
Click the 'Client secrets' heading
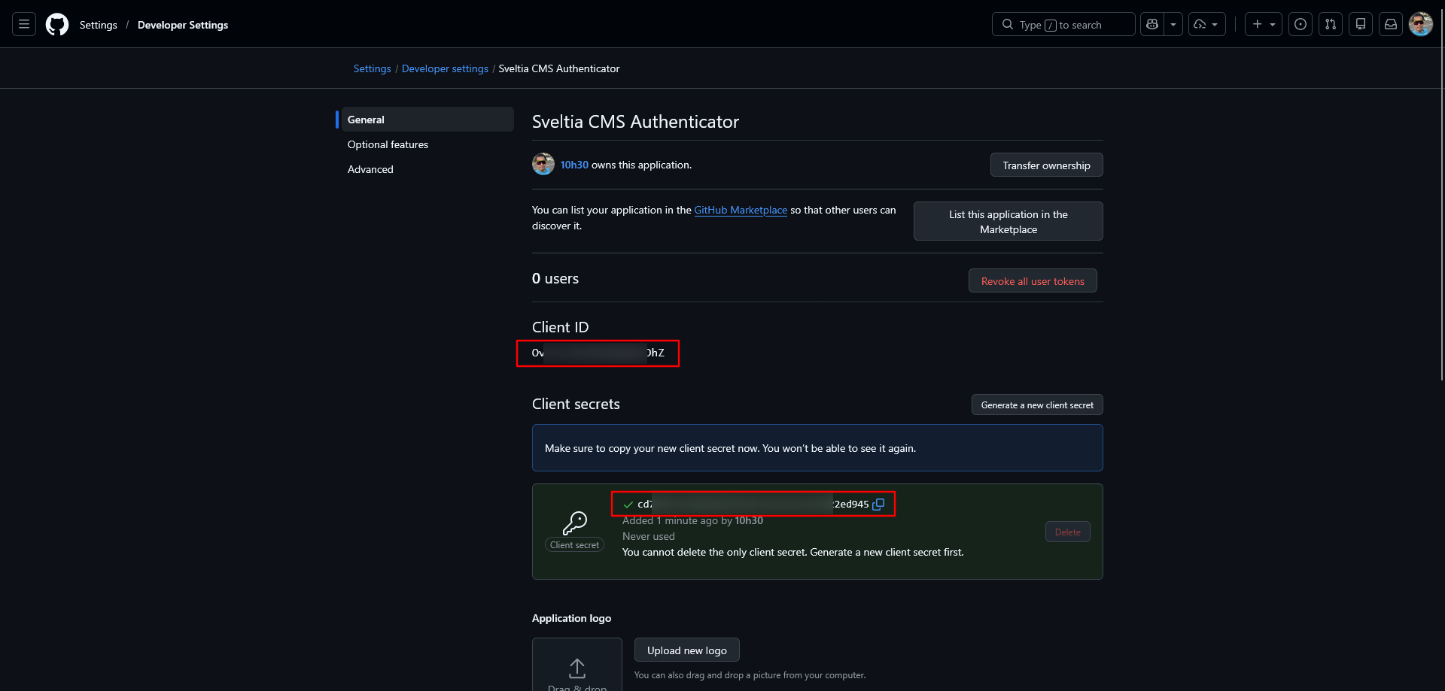coord(576,405)
